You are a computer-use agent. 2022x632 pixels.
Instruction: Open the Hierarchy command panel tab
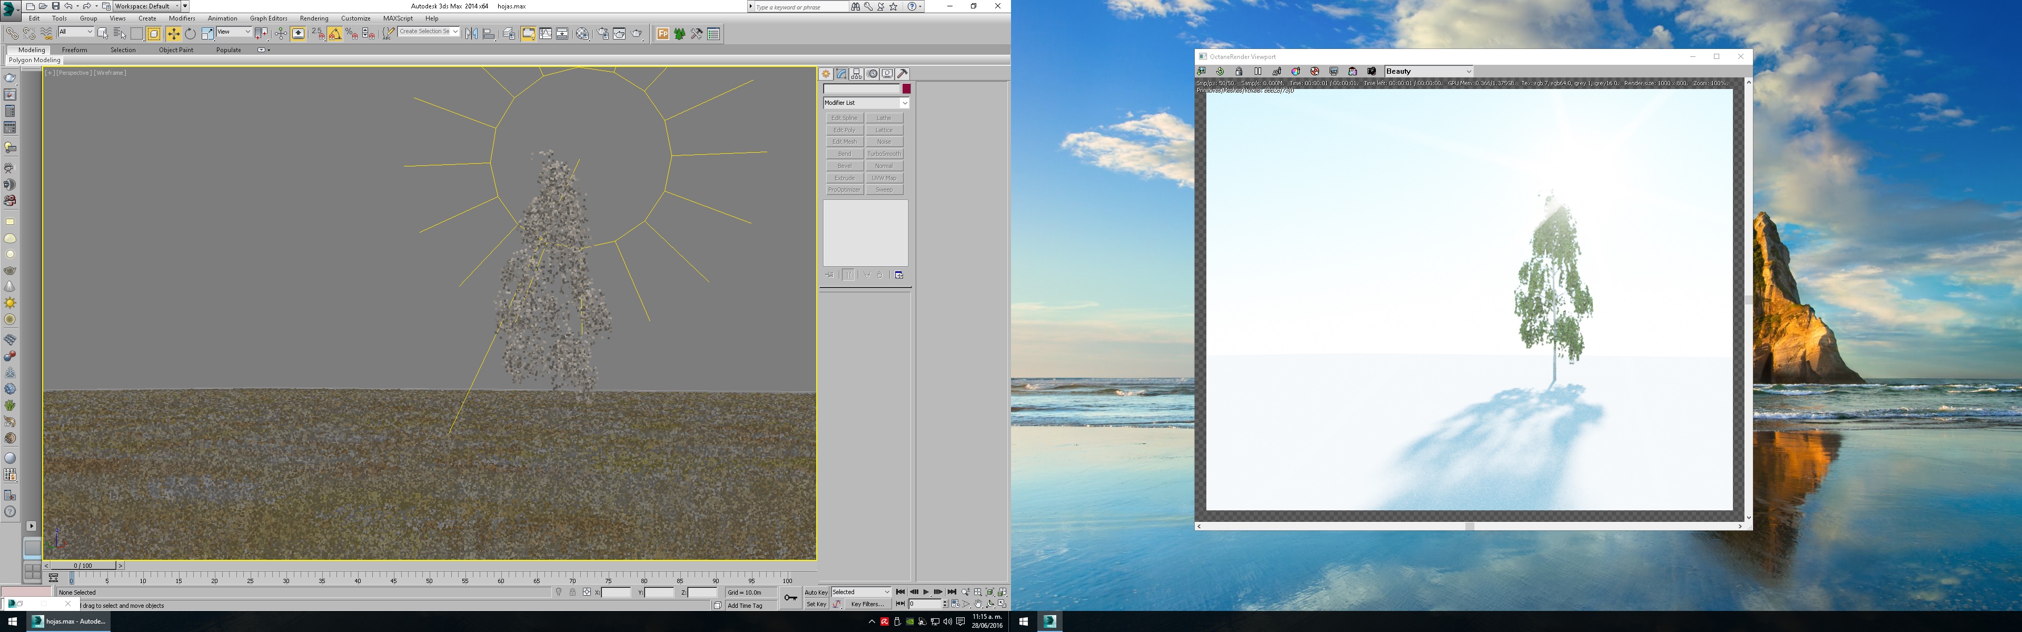coord(856,74)
